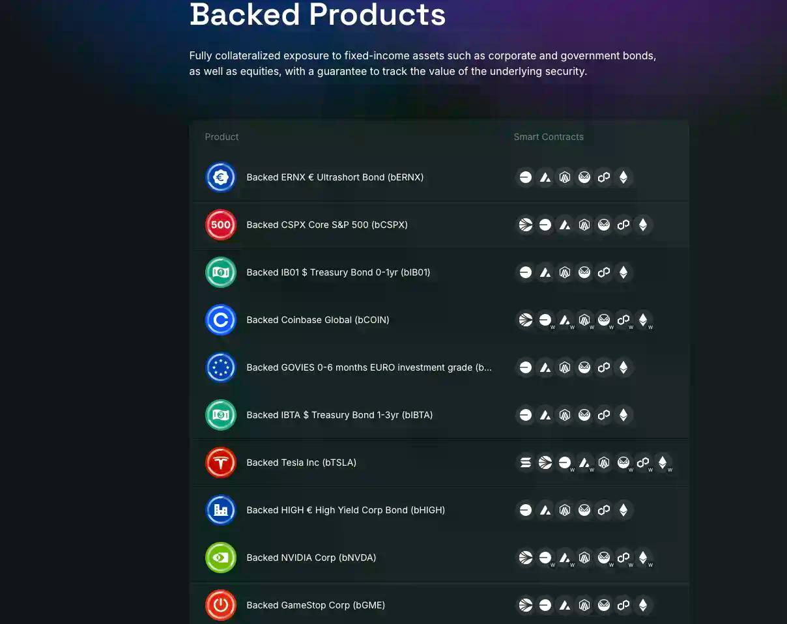Viewport: 787px width, 624px height.
Task: Open bIBTA Gnosis owl contract icon
Action: click(x=584, y=415)
